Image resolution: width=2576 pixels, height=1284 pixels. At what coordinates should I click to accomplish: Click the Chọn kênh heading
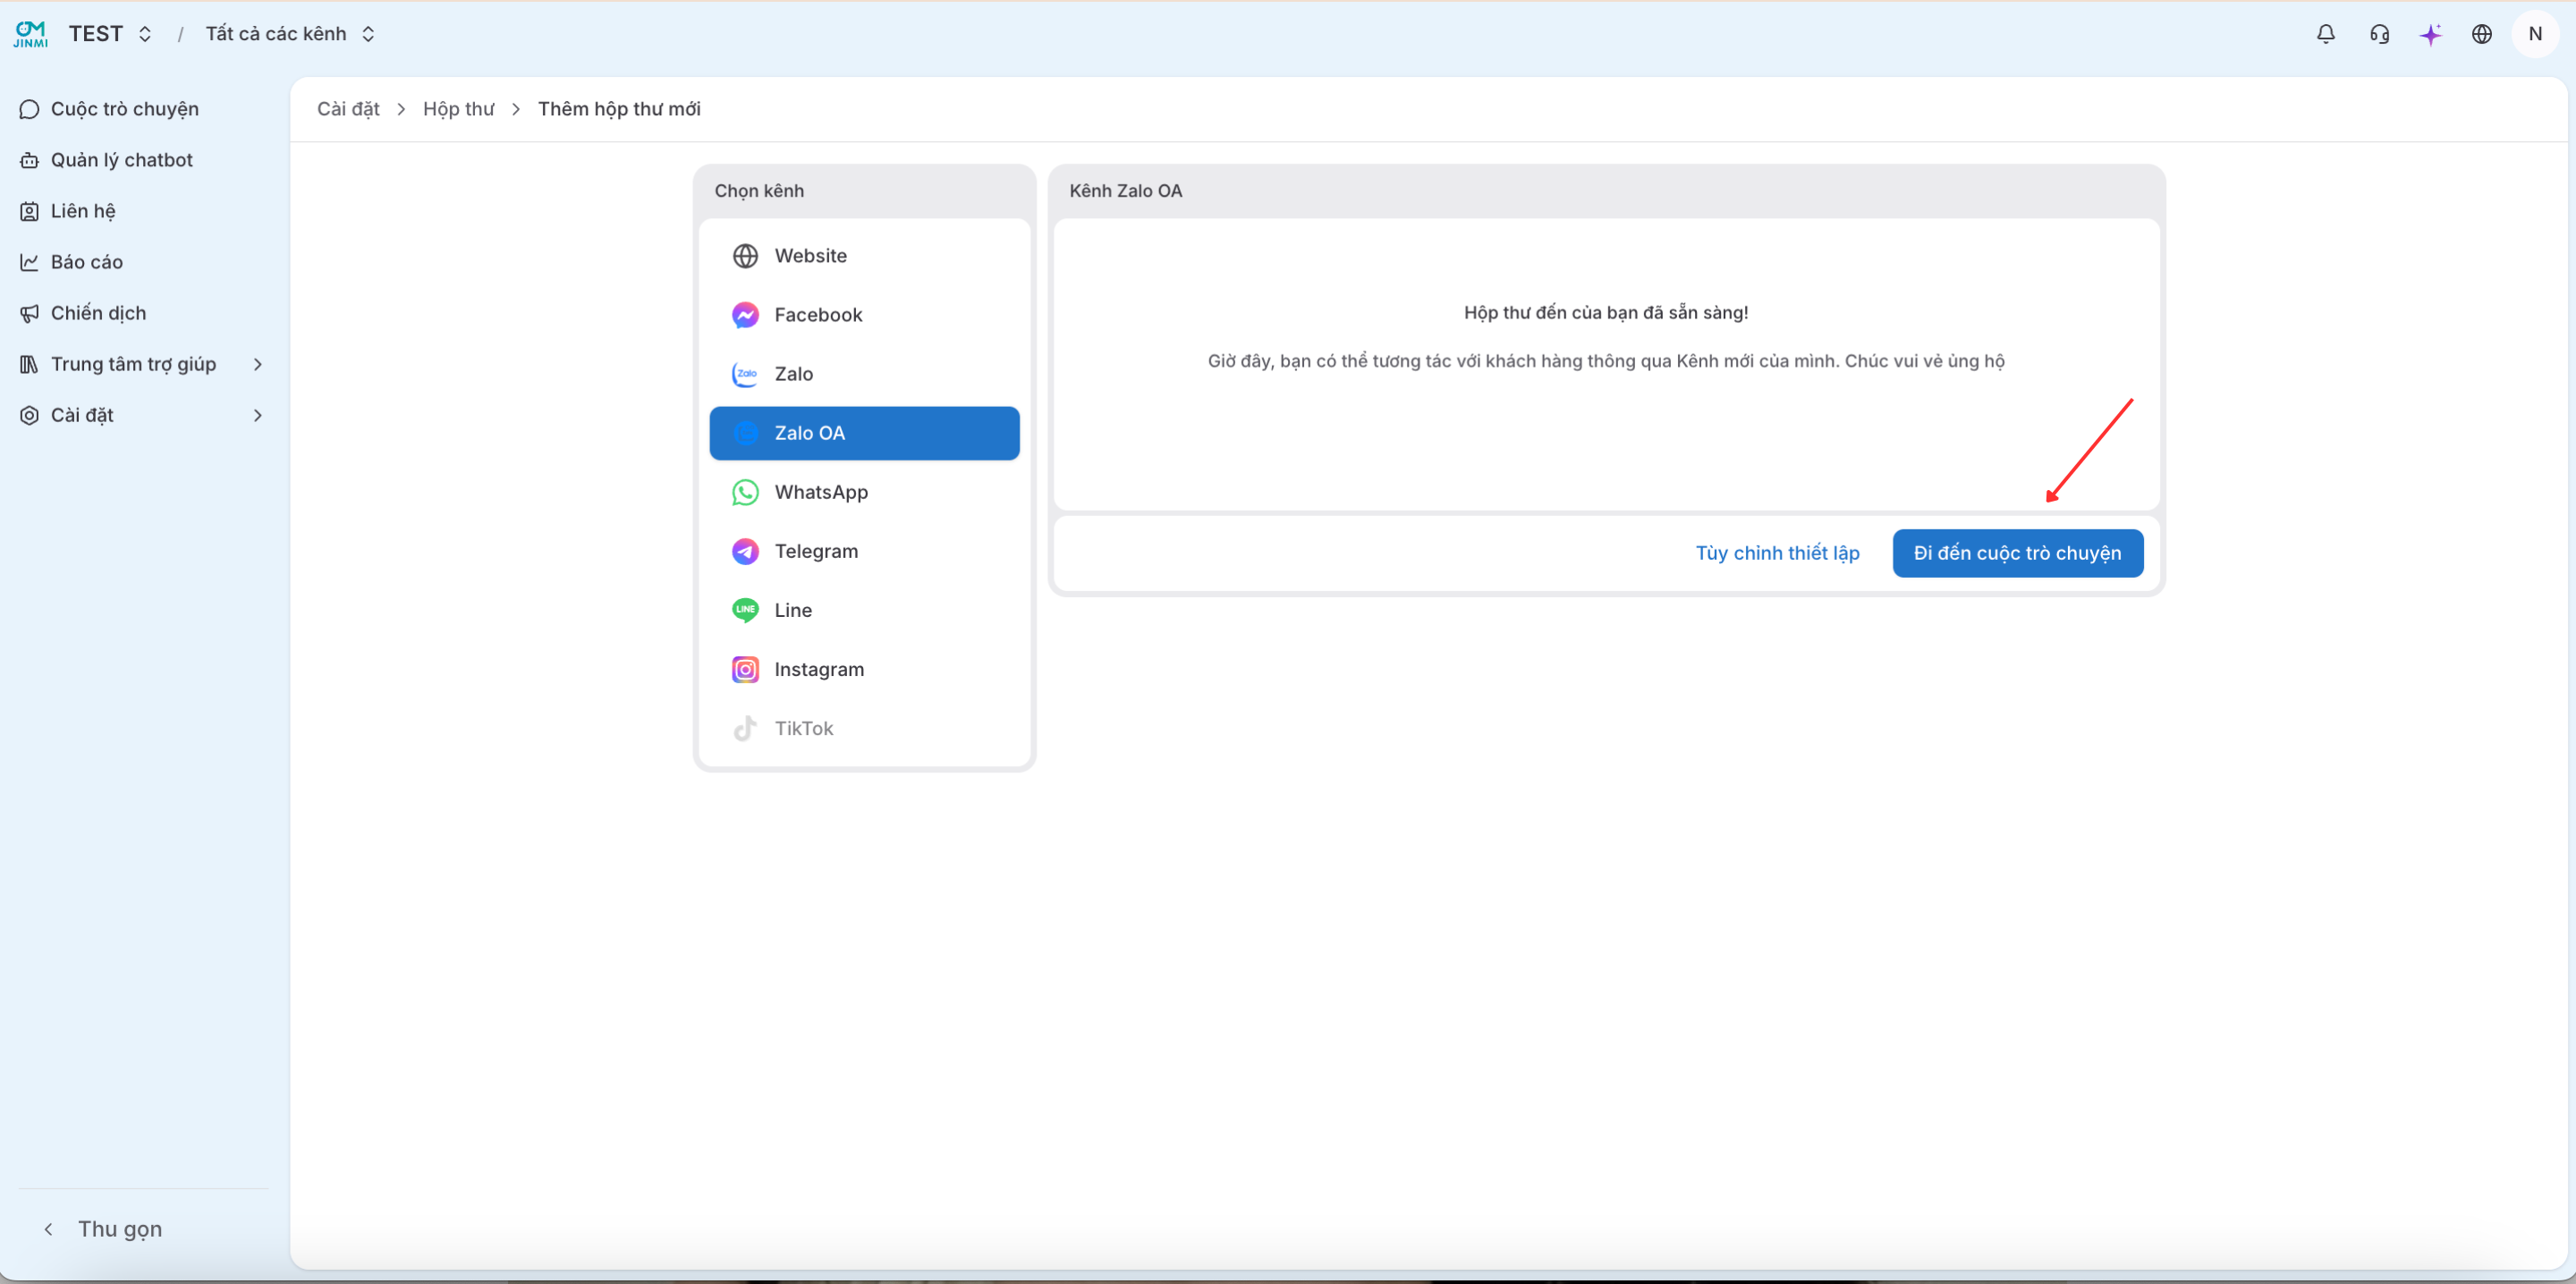click(759, 191)
